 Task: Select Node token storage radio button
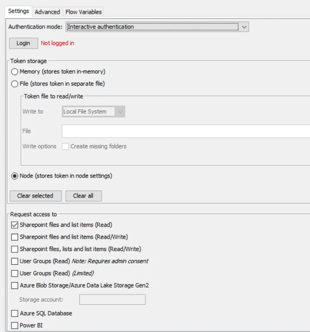coord(15,176)
